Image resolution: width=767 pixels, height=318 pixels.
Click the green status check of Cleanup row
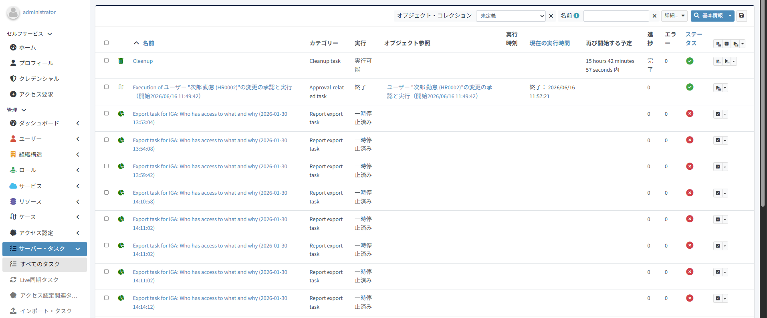[690, 61]
